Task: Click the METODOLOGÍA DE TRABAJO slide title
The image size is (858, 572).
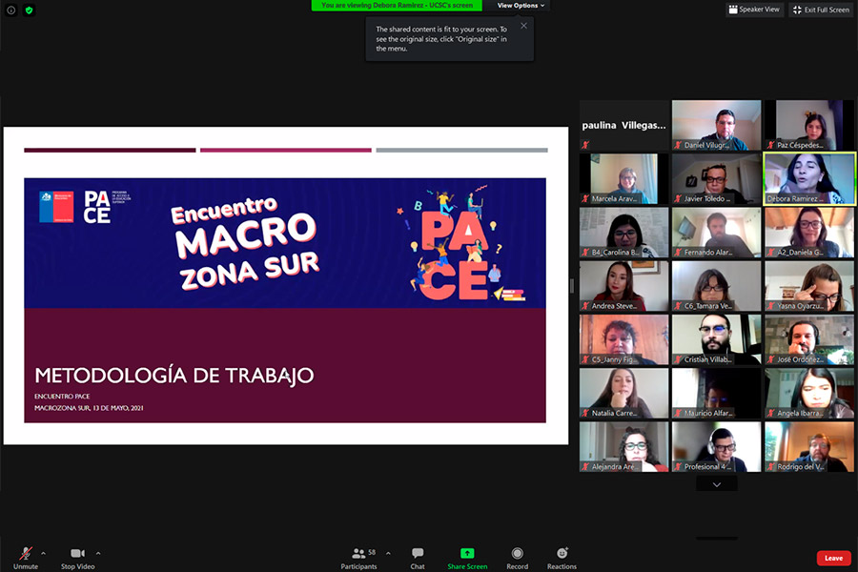Action: 174,376
